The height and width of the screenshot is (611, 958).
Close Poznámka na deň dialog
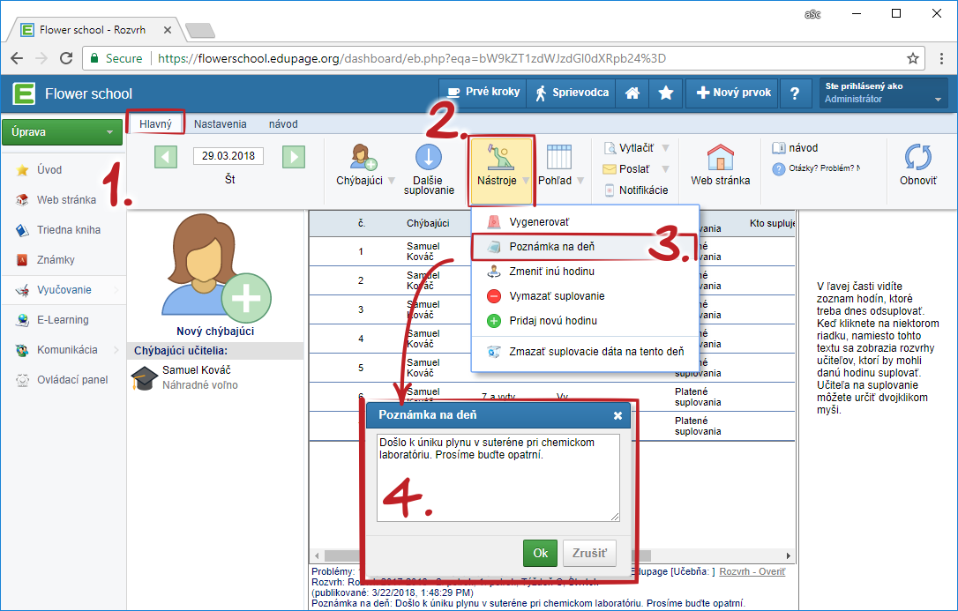point(617,415)
